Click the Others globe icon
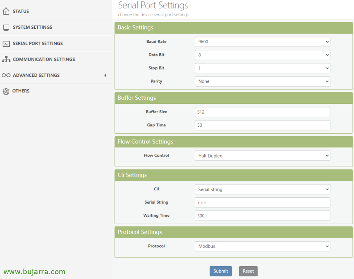Image resolution: width=354 pixels, height=279 pixels. [6, 91]
